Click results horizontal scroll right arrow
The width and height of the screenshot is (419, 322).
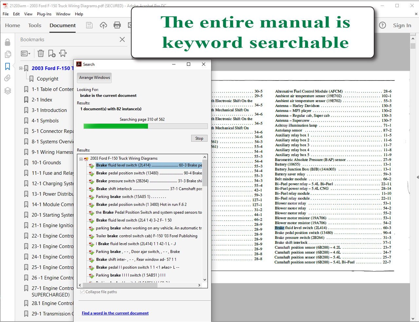[x=199, y=285]
